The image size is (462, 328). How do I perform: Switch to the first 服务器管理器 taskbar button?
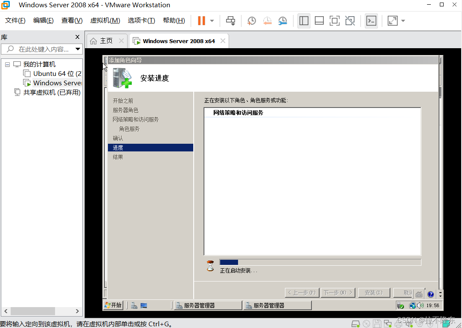208,305
